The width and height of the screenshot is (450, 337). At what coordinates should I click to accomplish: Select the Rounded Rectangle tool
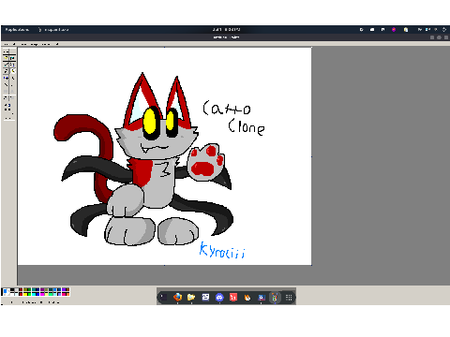pos(12,98)
